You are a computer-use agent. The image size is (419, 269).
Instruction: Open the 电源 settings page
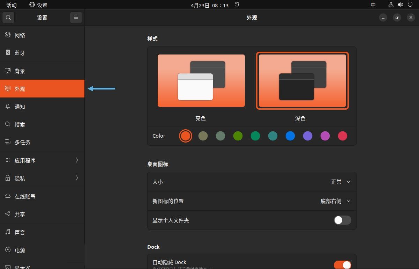click(42, 250)
